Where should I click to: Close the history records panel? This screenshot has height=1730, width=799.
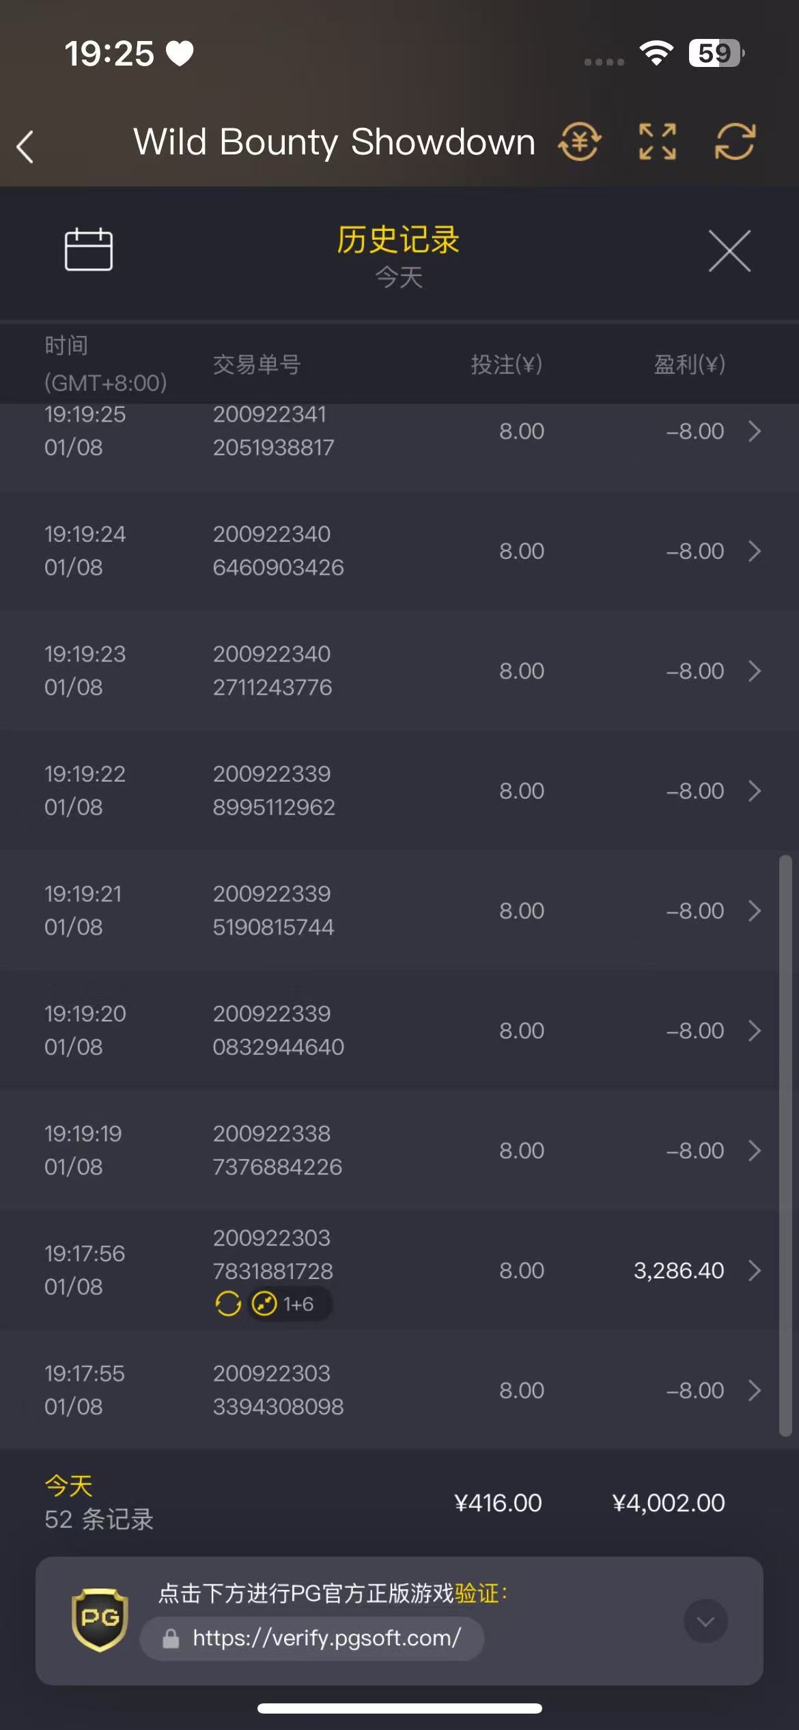[729, 251]
